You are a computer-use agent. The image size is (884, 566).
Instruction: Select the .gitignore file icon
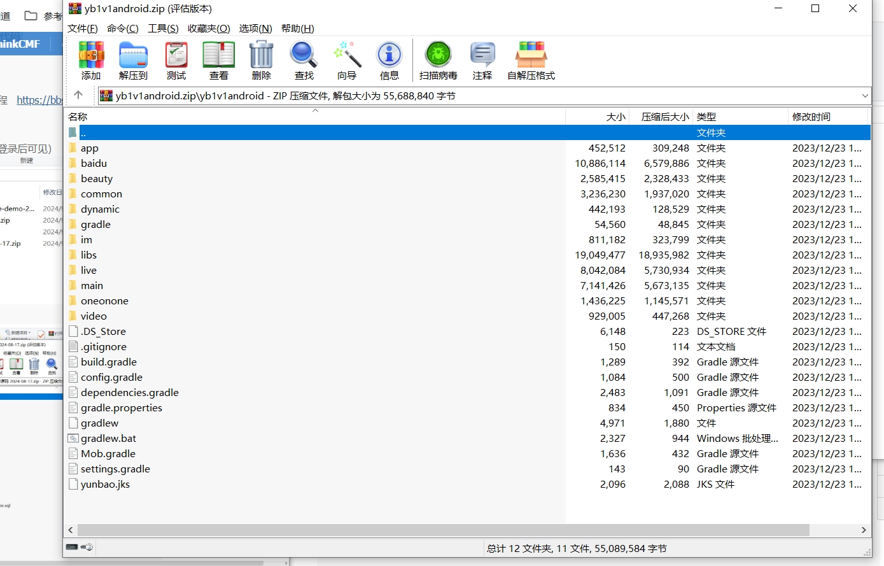(73, 346)
